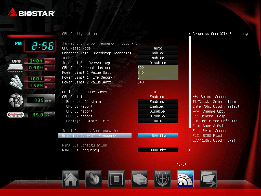Open the Security shield icon
Image resolution: width=261 pixels, height=196 pixels.
tap(162, 179)
